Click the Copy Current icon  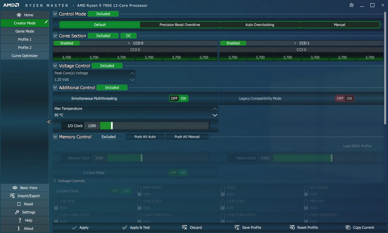click(348, 227)
